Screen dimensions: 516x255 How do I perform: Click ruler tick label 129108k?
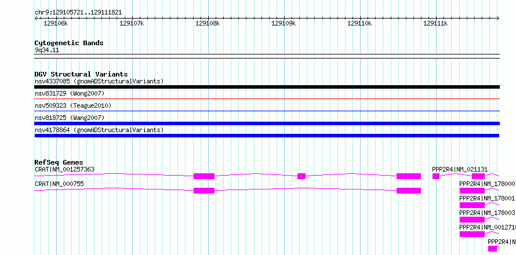[x=208, y=23]
